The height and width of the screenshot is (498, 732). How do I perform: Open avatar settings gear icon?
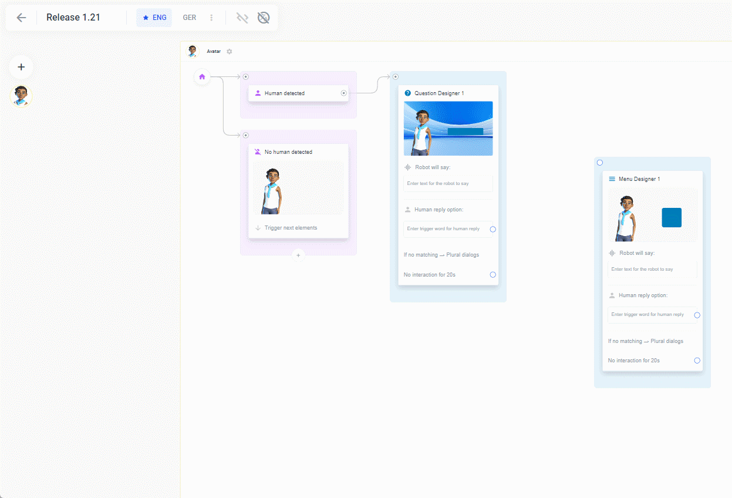pyautogui.click(x=230, y=52)
